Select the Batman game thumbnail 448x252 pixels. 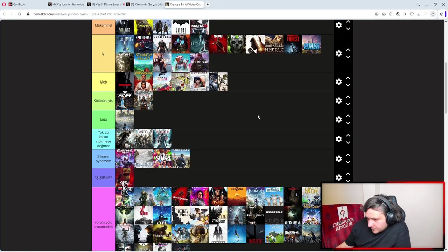point(181,27)
